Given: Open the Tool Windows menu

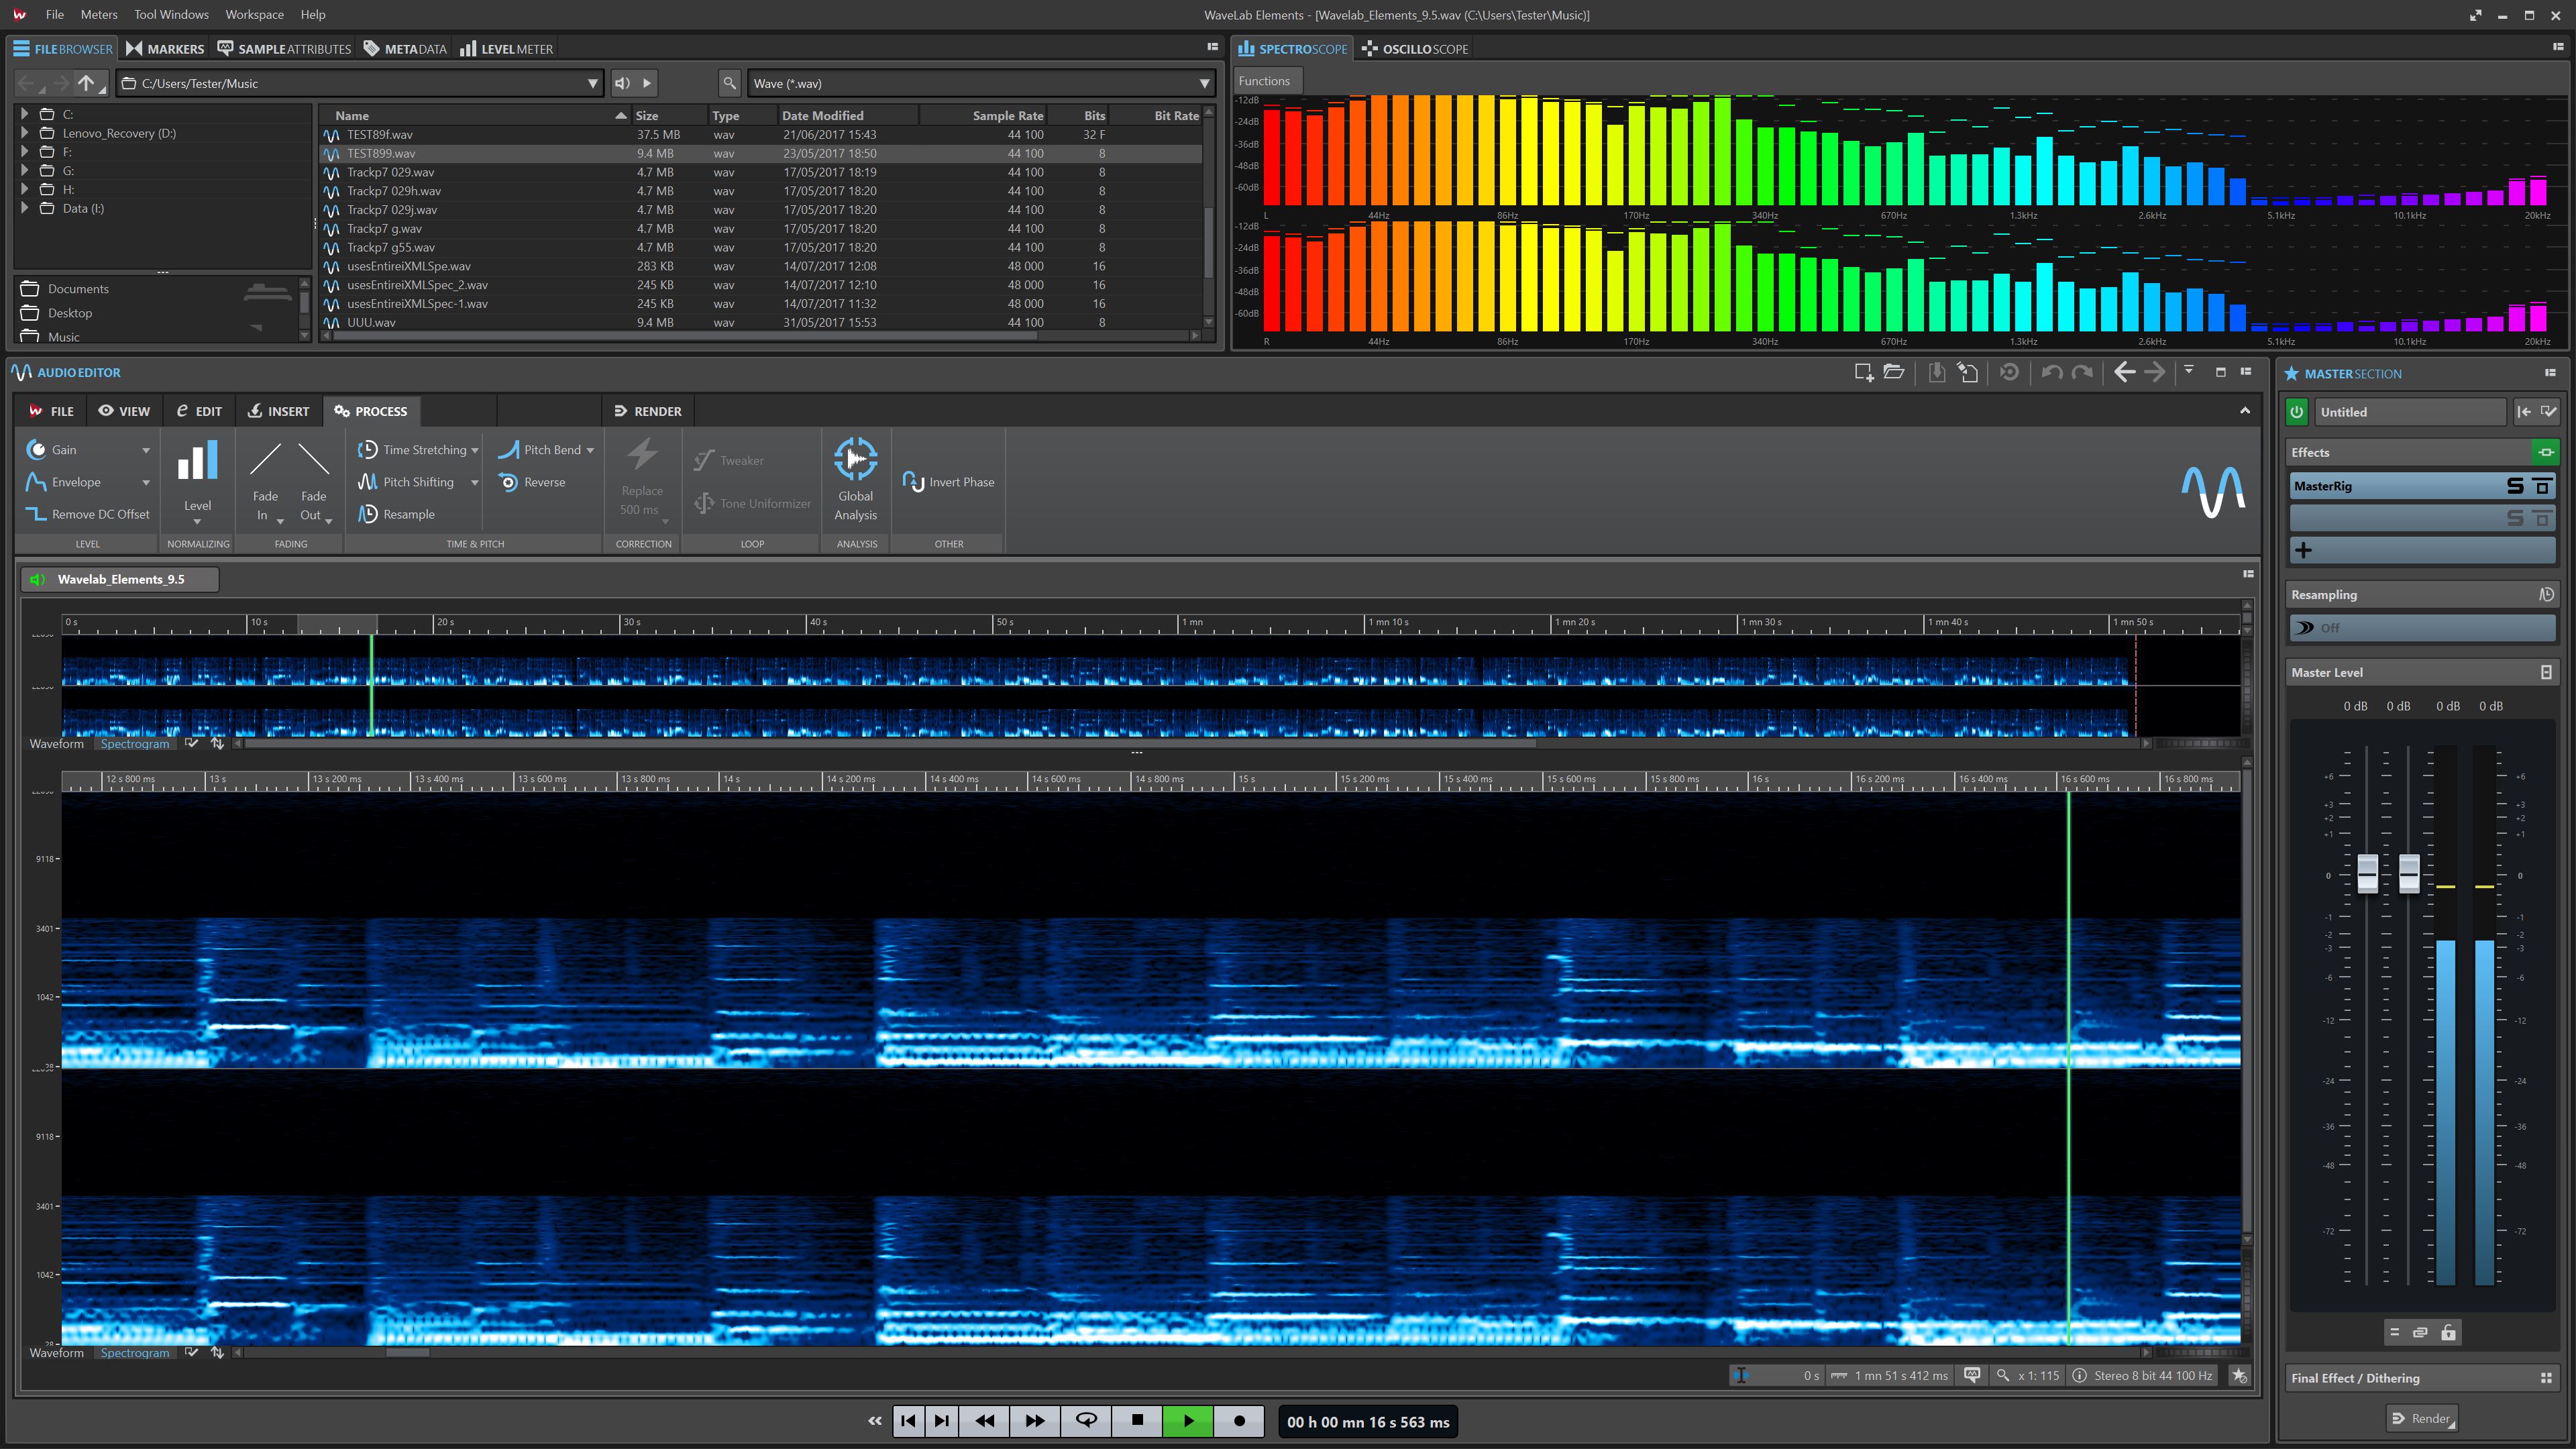Looking at the screenshot, I should [171, 14].
